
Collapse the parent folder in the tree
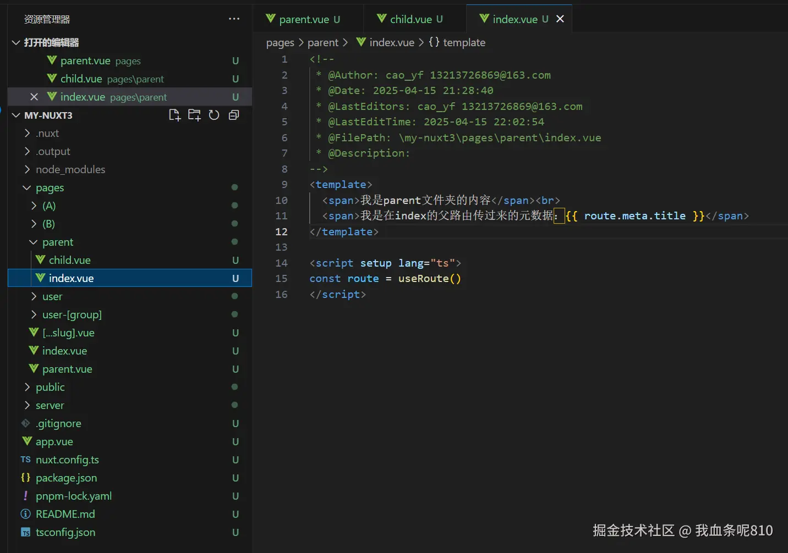pos(130,242)
